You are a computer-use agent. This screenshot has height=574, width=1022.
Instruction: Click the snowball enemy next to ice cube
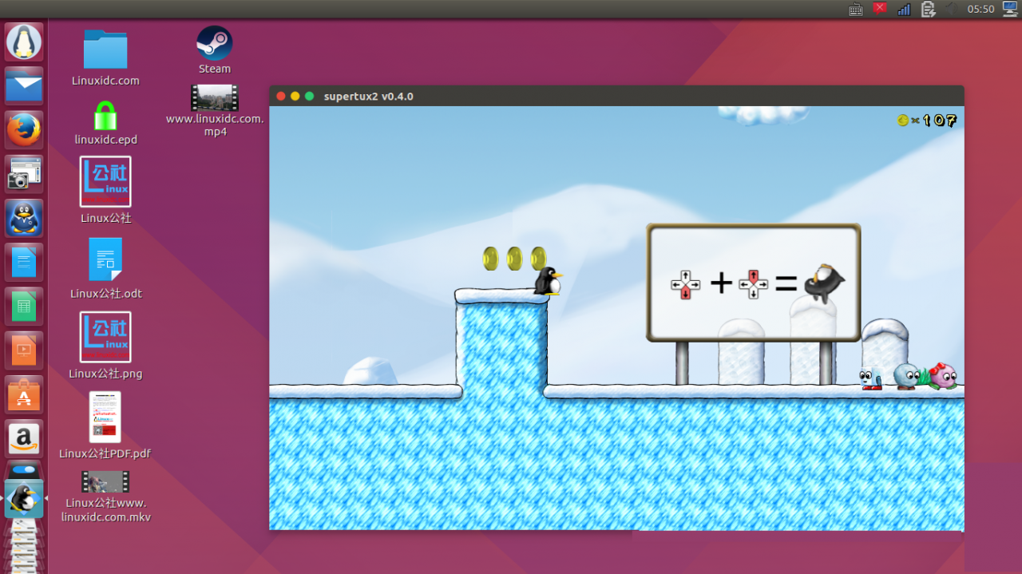point(906,376)
